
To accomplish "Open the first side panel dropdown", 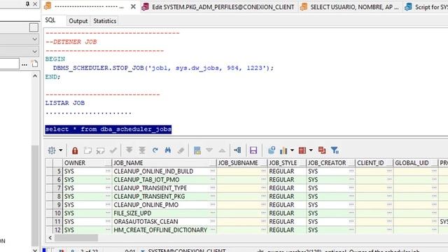I will [x=34, y=39].
